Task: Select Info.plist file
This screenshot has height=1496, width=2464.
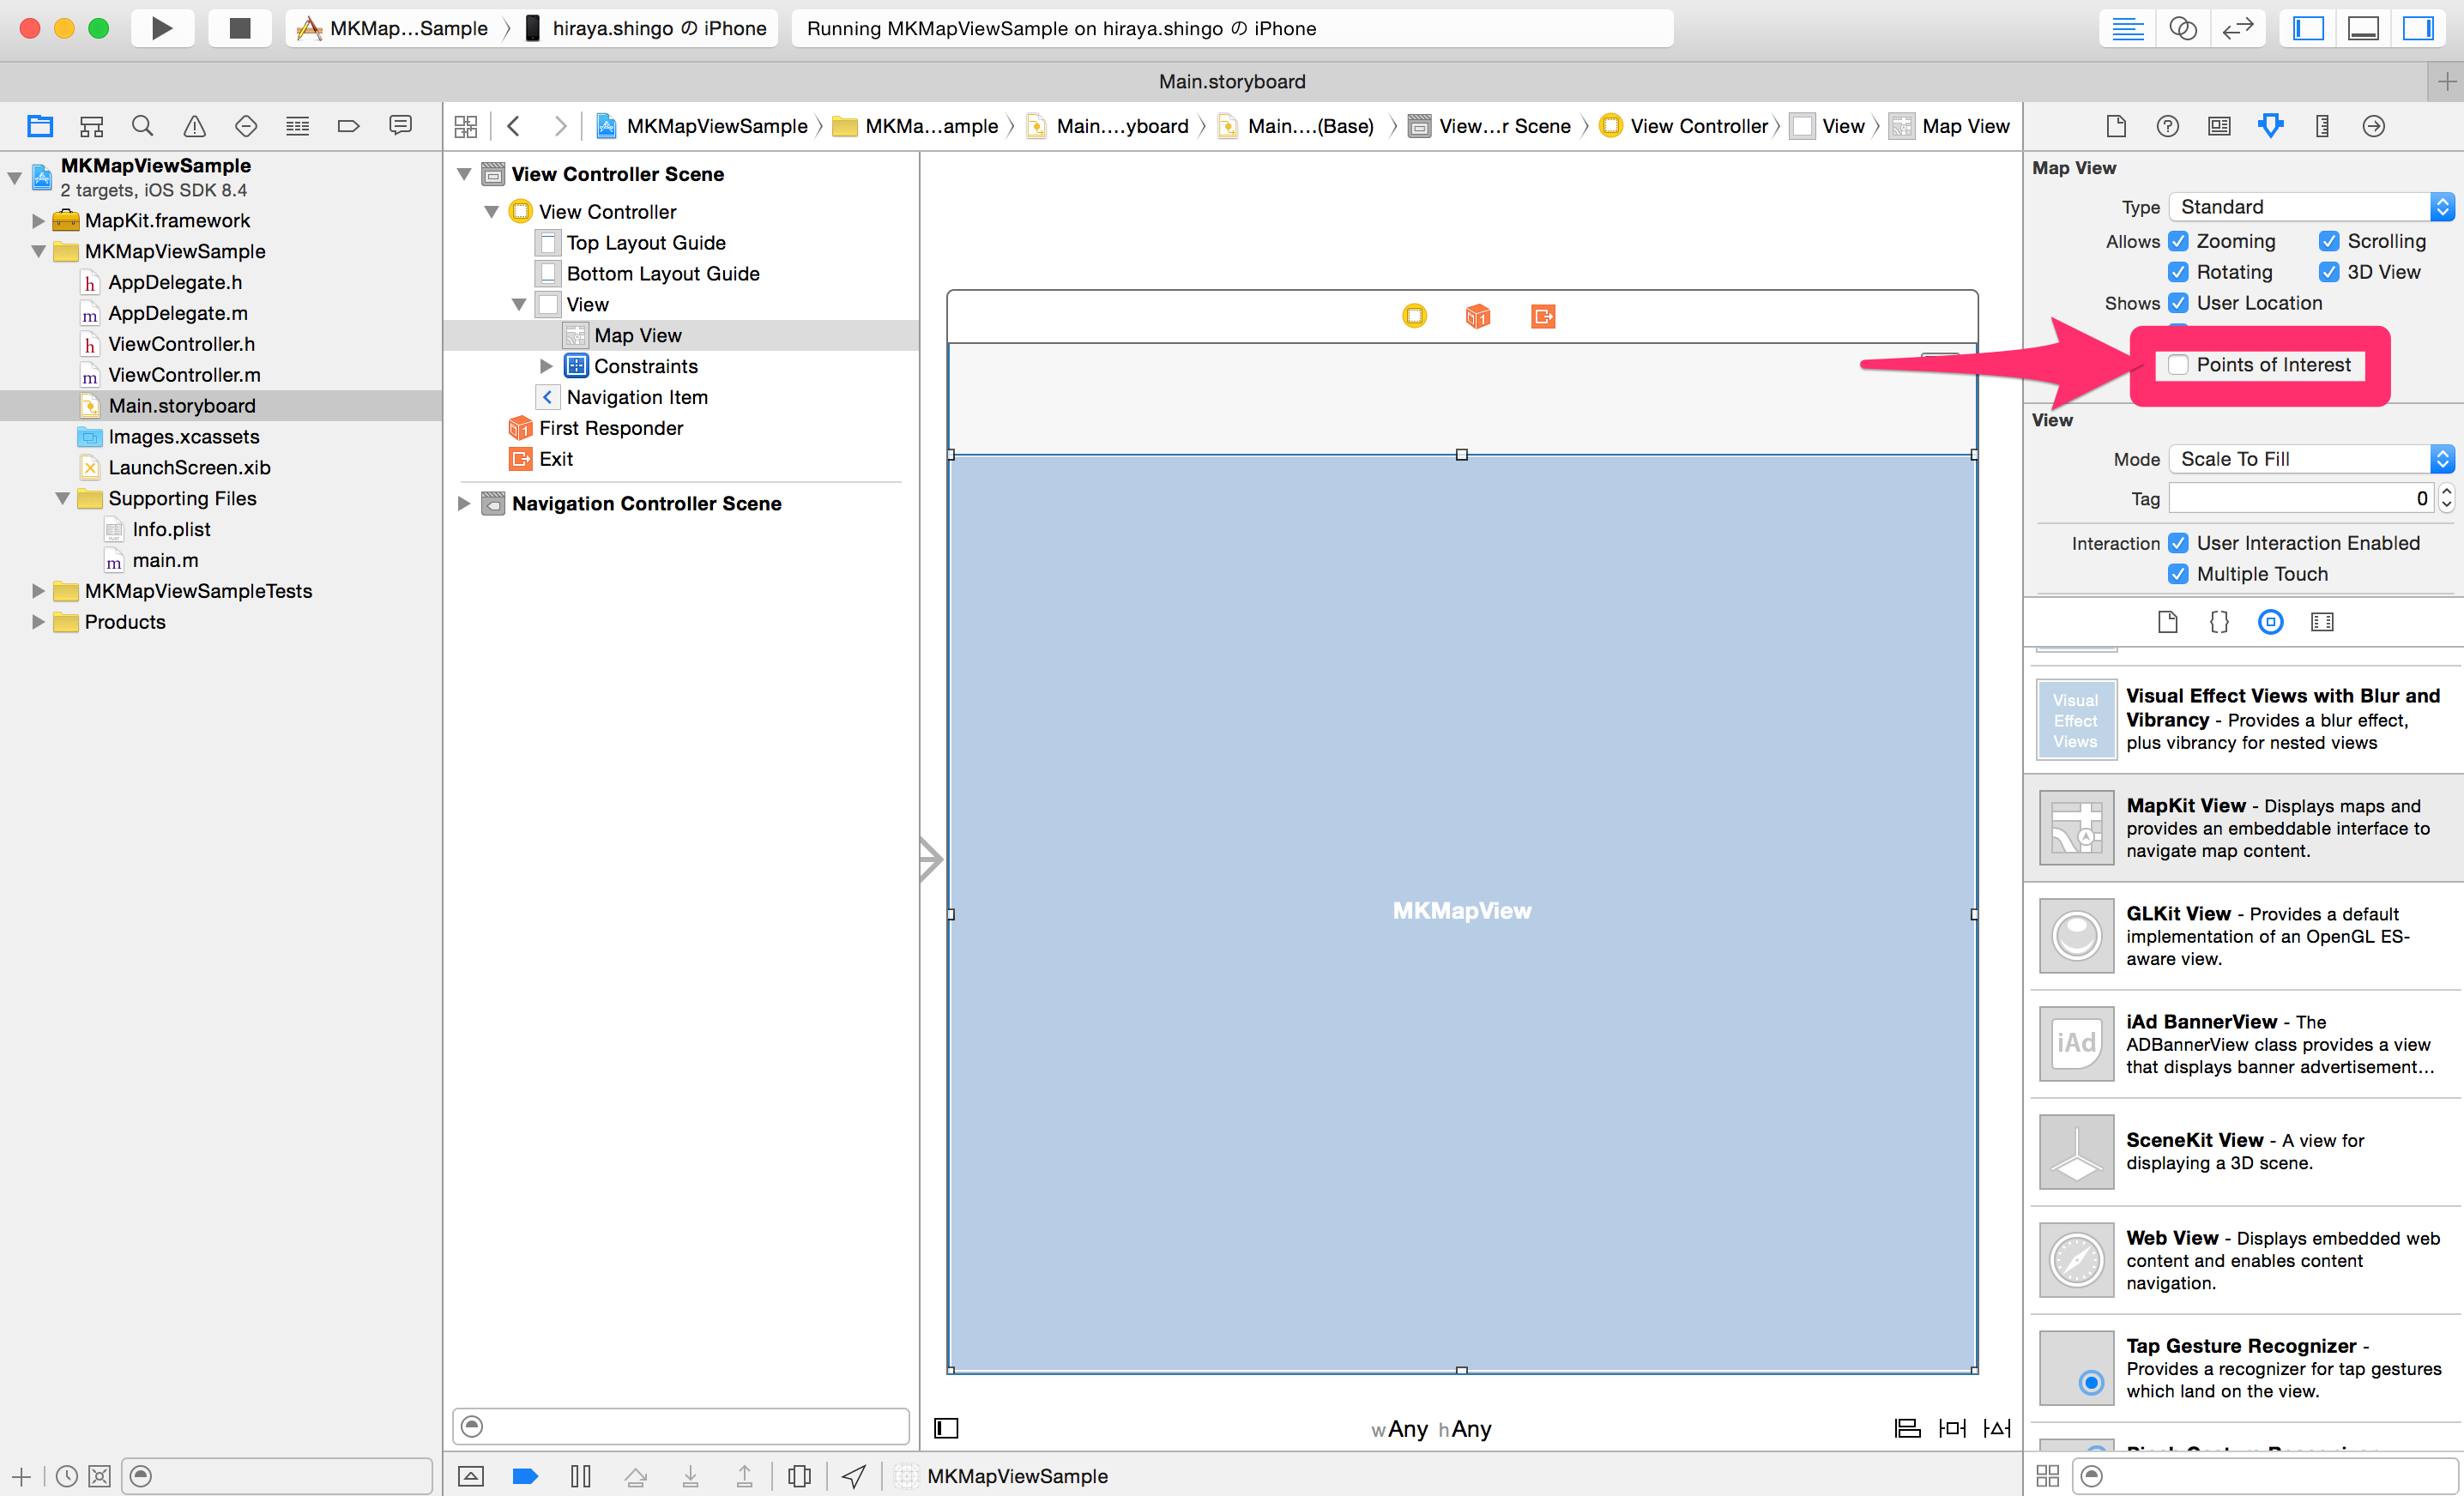Action: (171, 529)
